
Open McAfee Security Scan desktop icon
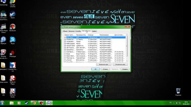click(3, 54)
